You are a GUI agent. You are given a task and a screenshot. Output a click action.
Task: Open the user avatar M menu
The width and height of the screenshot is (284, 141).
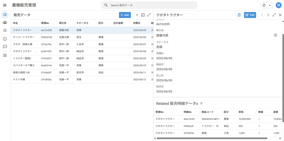[279, 5]
